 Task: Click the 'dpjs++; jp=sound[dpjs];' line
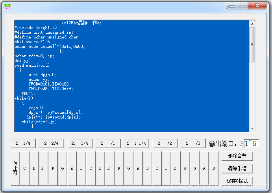tap(54, 117)
